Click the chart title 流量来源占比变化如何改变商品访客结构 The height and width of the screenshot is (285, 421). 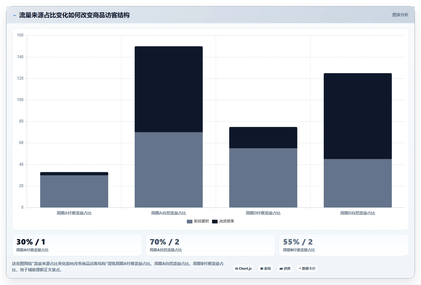point(74,15)
